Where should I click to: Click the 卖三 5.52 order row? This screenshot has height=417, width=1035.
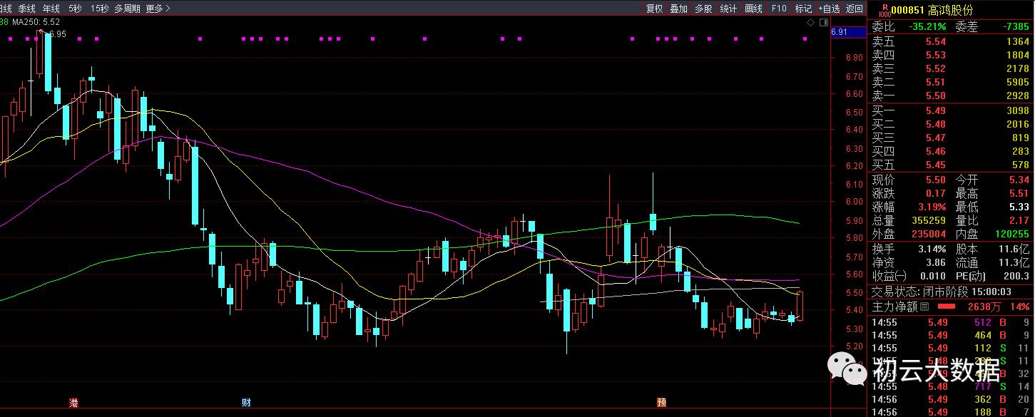pos(951,69)
